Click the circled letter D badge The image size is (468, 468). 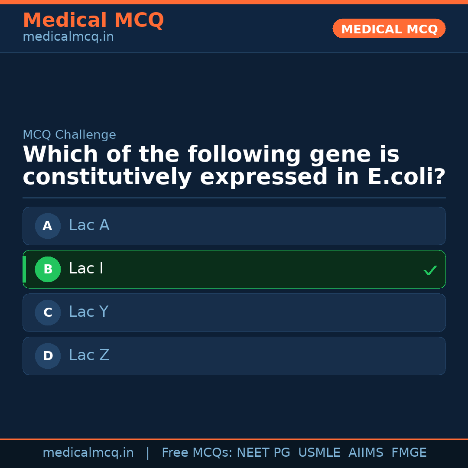48,356
